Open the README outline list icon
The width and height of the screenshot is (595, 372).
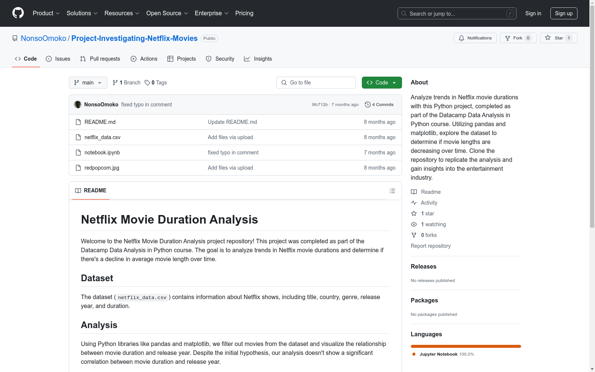coord(392,191)
